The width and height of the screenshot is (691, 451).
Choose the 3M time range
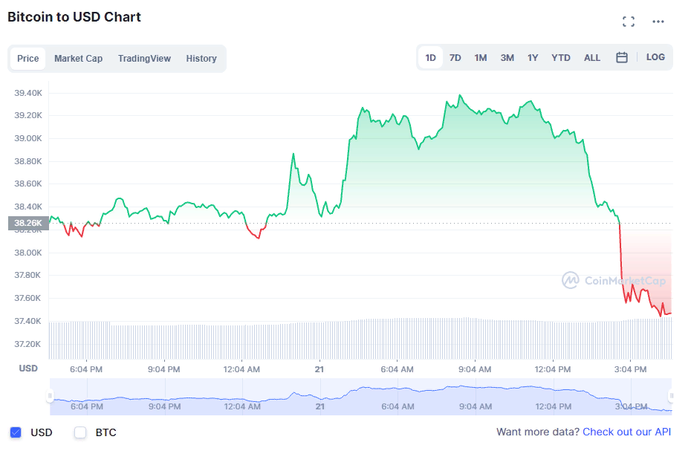pos(507,58)
